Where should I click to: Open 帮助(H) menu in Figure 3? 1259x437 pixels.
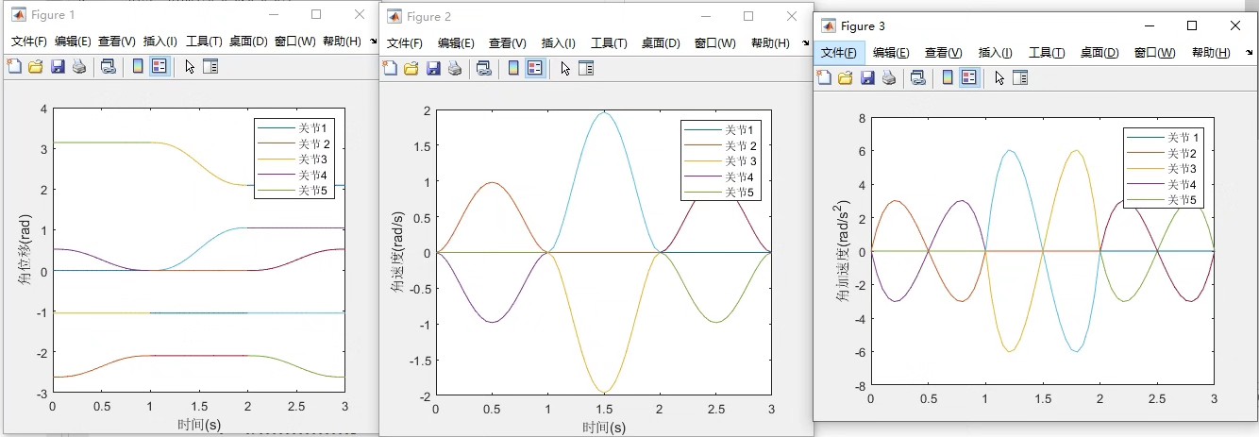[x=1211, y=53]
